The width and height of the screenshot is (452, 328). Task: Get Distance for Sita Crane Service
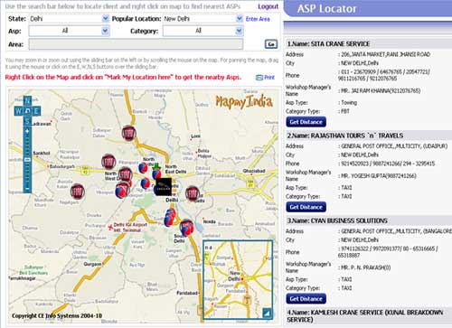click(306, 122)
